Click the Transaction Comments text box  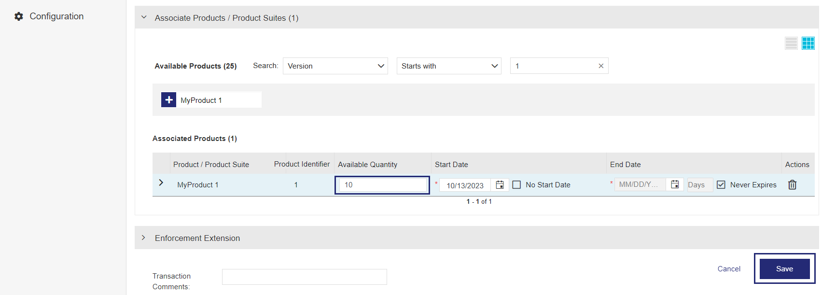(x=304, y=277)
